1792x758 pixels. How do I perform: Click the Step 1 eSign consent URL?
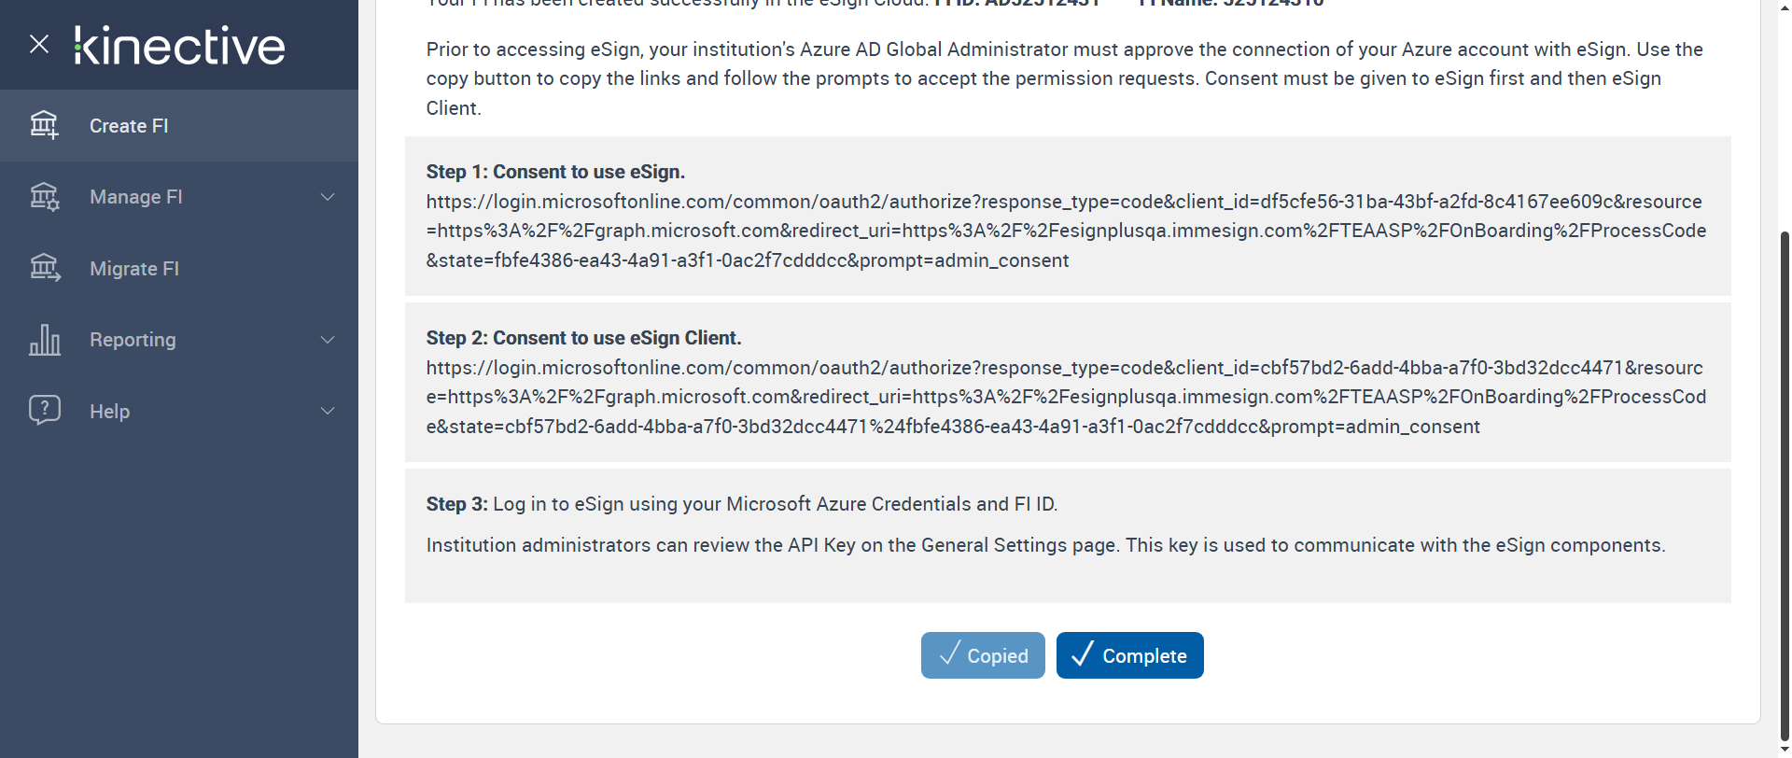1066,231
